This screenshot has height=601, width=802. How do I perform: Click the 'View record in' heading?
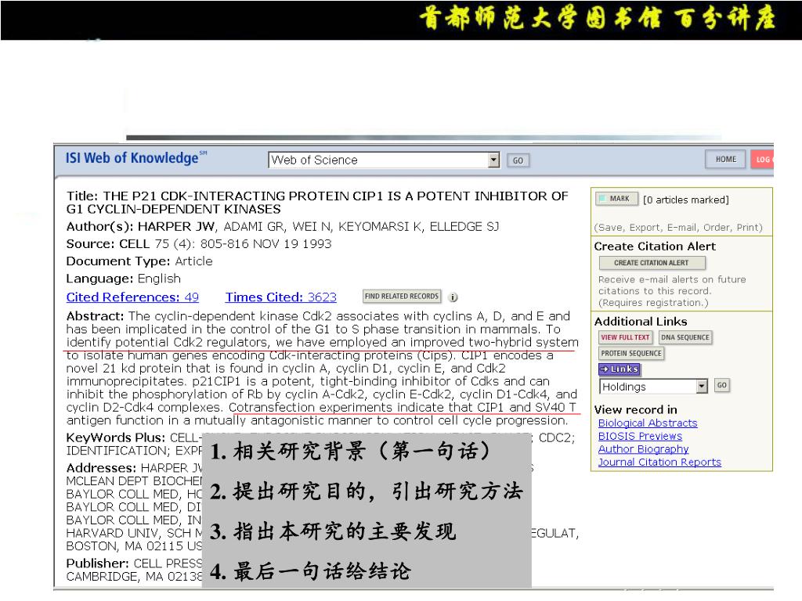[x=635, y=410]
